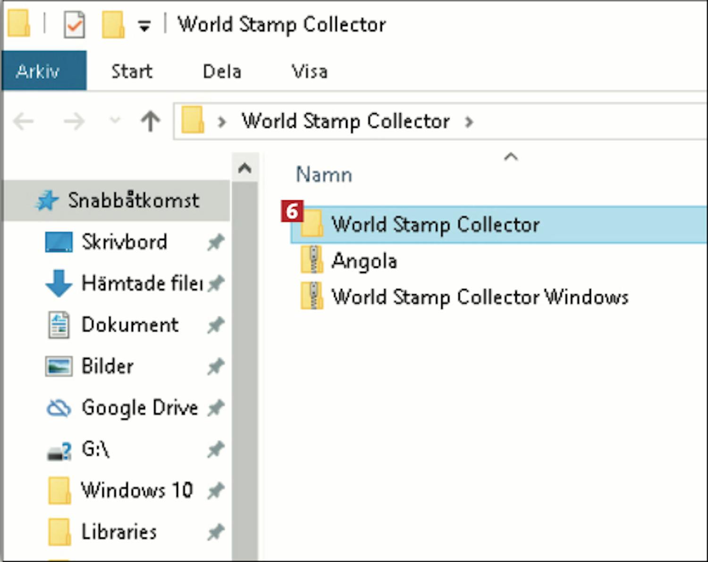
Task: Click the Back navigation arrow
Action: (24, 122)
